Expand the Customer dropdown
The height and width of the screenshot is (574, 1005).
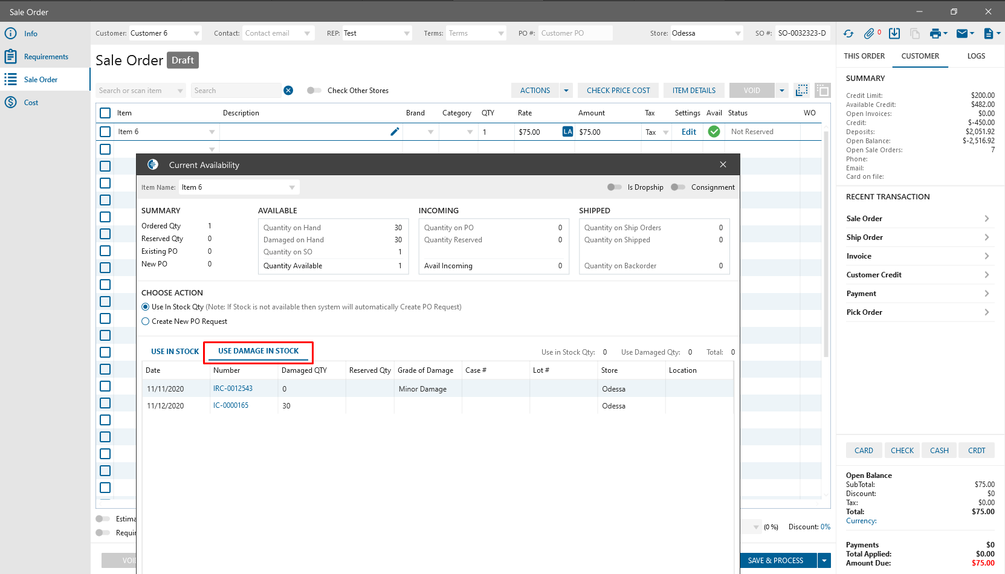click(196, 33)
